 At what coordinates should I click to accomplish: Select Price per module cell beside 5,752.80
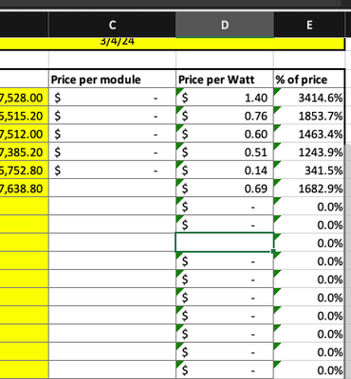tap(112, 171)
